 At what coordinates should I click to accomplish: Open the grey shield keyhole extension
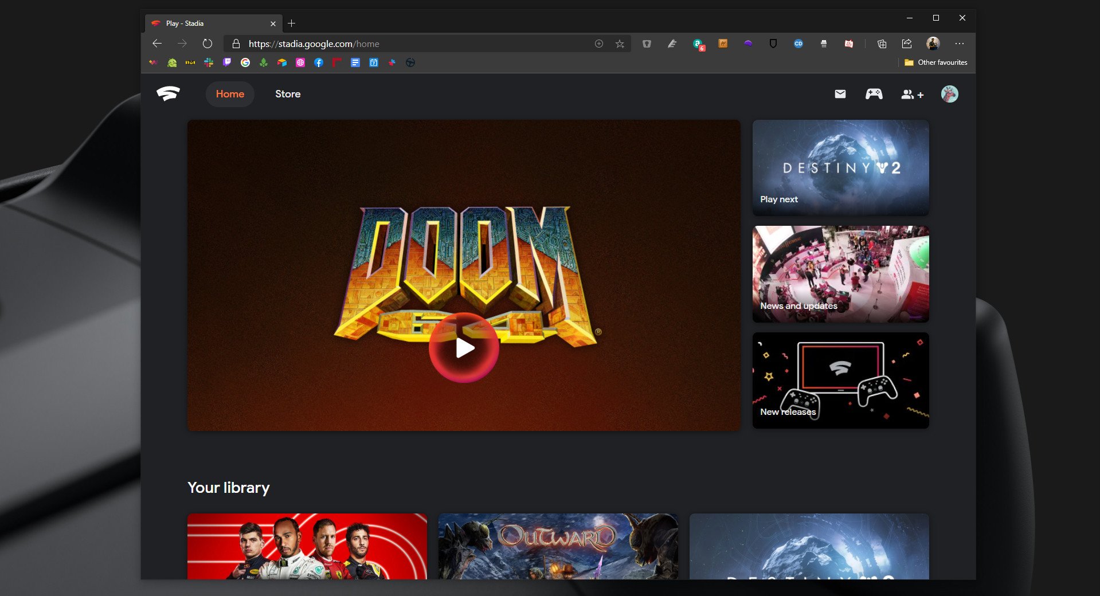pos(647,44)
